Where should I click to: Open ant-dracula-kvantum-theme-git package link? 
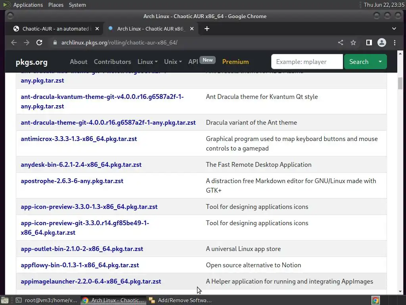[102, 101]
